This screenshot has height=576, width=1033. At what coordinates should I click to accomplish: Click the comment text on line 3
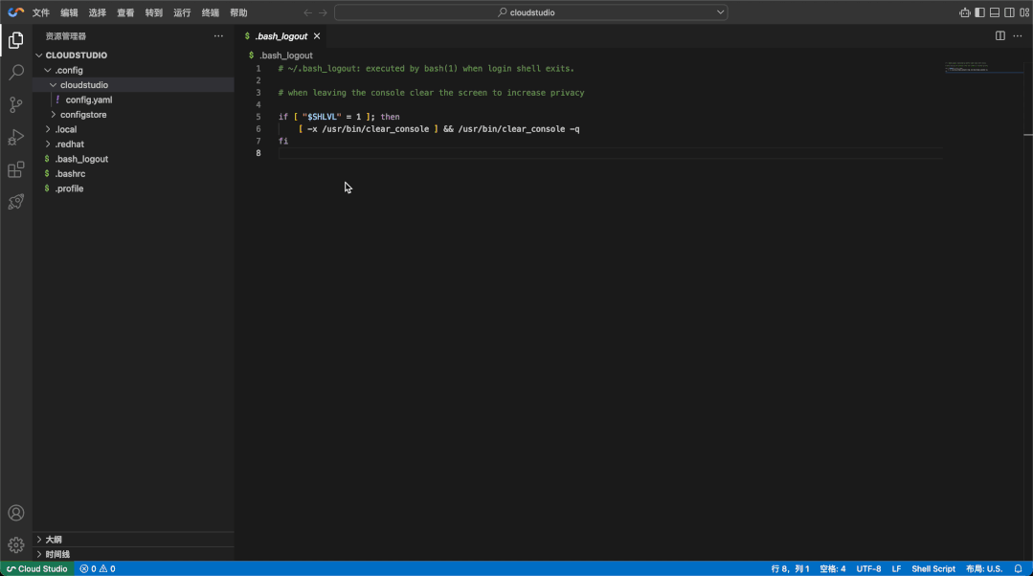[x=431, y=93]
